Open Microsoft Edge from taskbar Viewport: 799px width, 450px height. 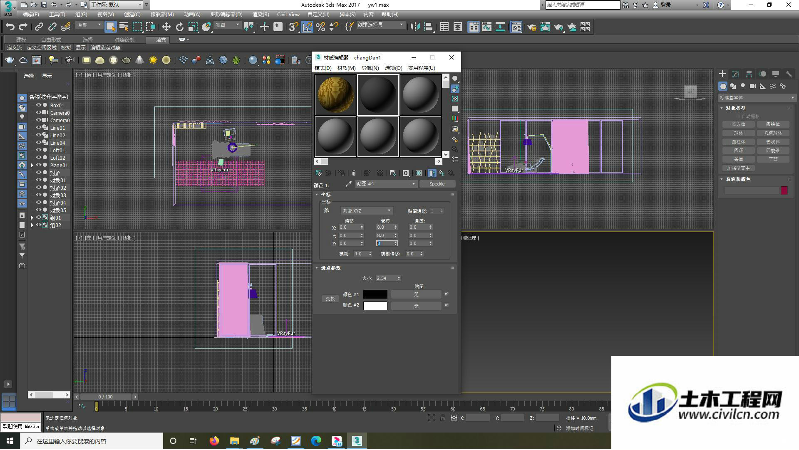316,441
